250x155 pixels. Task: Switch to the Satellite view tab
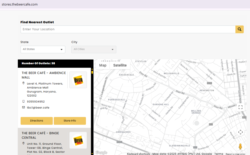pos(120,65)
